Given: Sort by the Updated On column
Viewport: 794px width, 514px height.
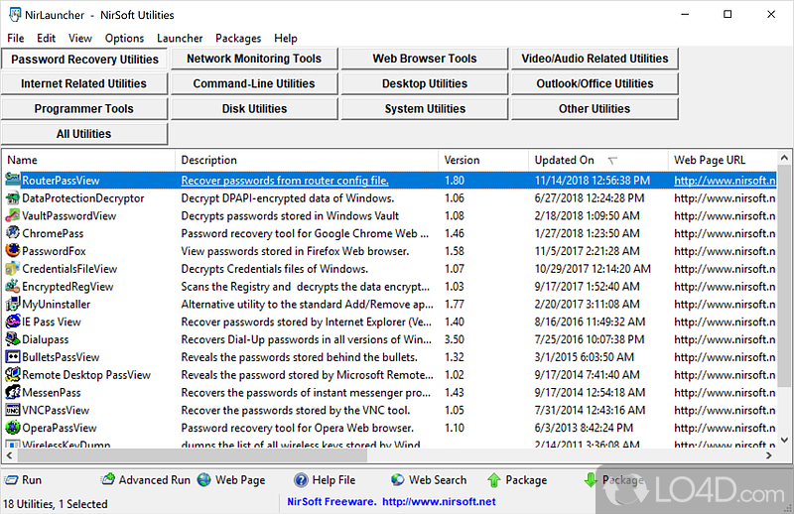Looking at the screenshot, I should click(x=565, y=160).
